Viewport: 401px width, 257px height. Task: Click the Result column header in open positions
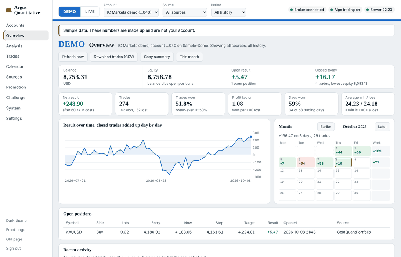[272, 223]
